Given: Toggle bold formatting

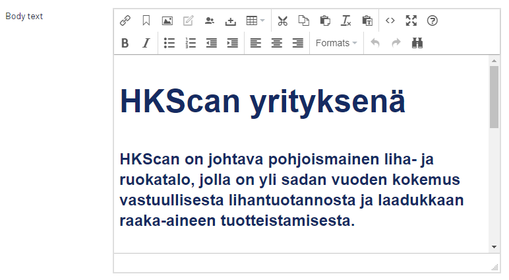Looking at the screenshot, I should pyautogui.click(x=125, y=43).
